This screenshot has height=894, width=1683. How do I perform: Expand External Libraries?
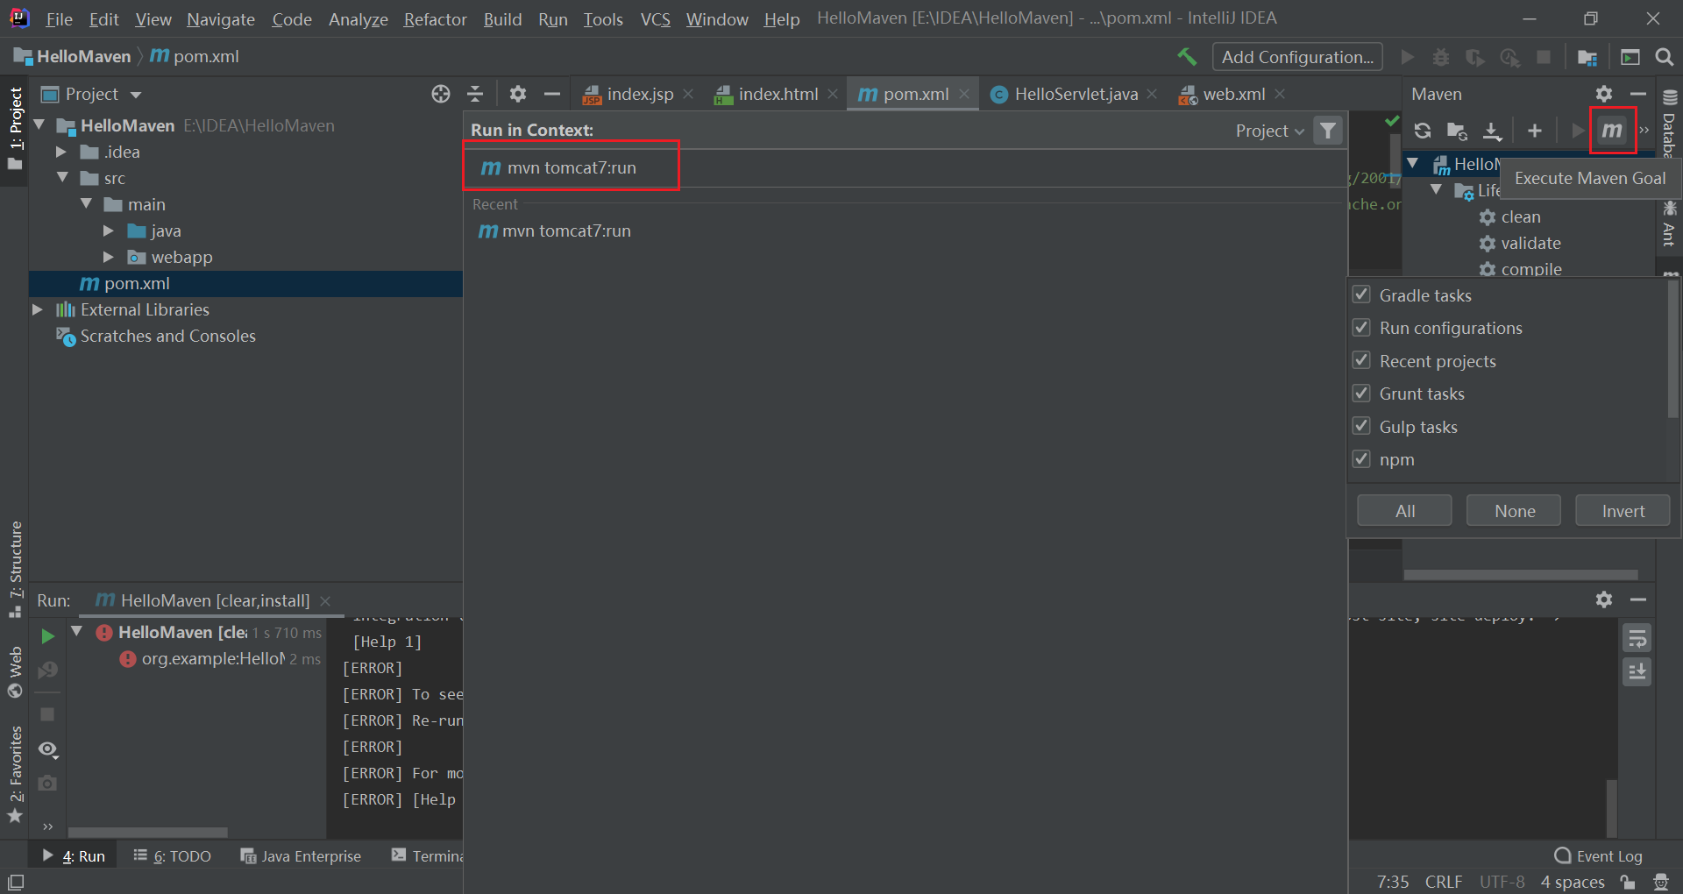click(x=37, y=309)
